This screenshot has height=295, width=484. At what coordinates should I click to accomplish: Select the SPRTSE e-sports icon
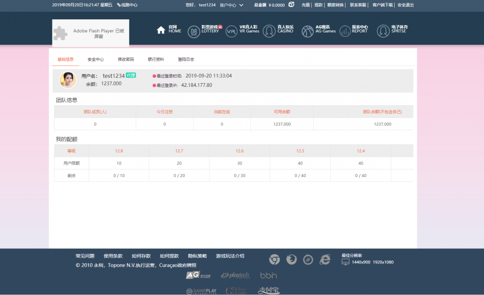pos(382,30)
